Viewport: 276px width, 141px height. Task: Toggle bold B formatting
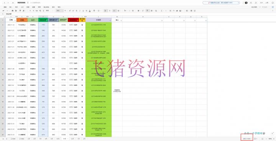point(76,11)
